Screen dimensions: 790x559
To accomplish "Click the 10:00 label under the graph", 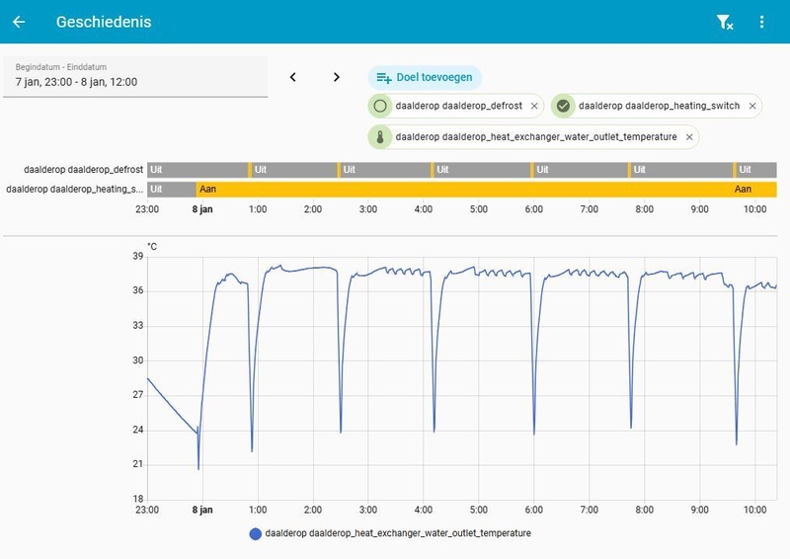I will tap(754, 510).
